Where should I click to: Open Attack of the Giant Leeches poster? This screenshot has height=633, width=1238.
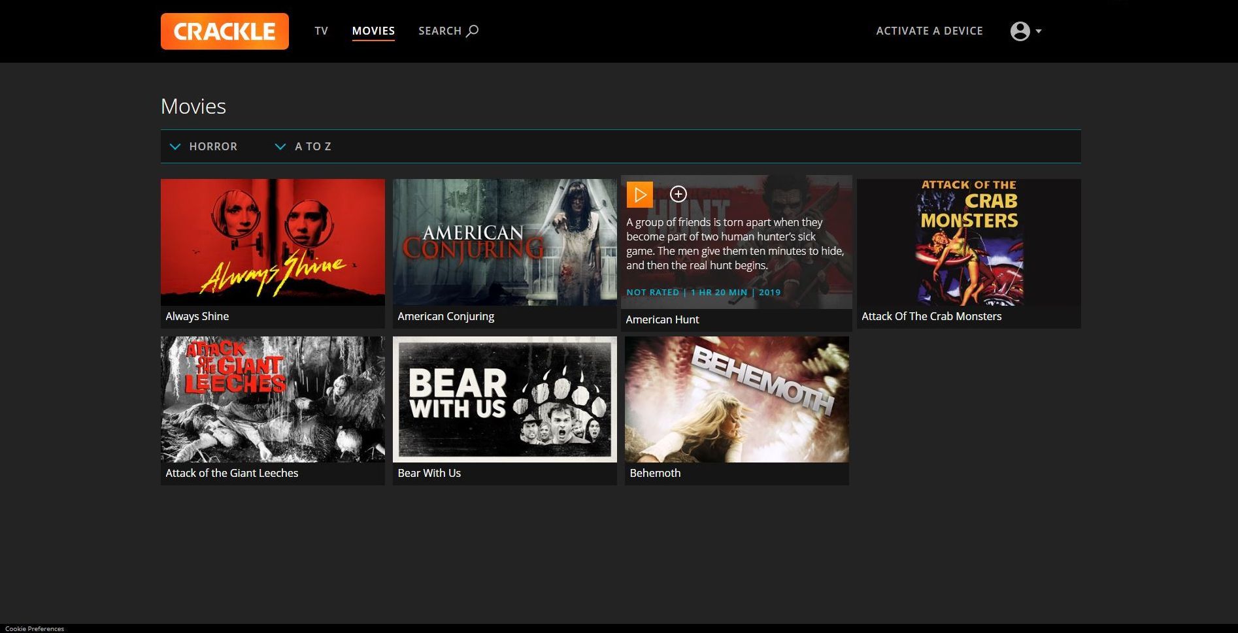273,399
